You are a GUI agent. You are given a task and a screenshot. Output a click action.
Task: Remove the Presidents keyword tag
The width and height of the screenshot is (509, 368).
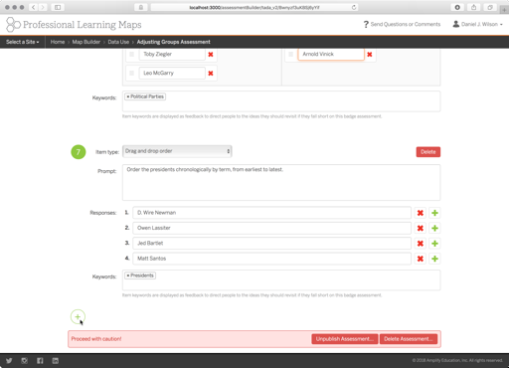pyautogui.click(x=128, y=276)
